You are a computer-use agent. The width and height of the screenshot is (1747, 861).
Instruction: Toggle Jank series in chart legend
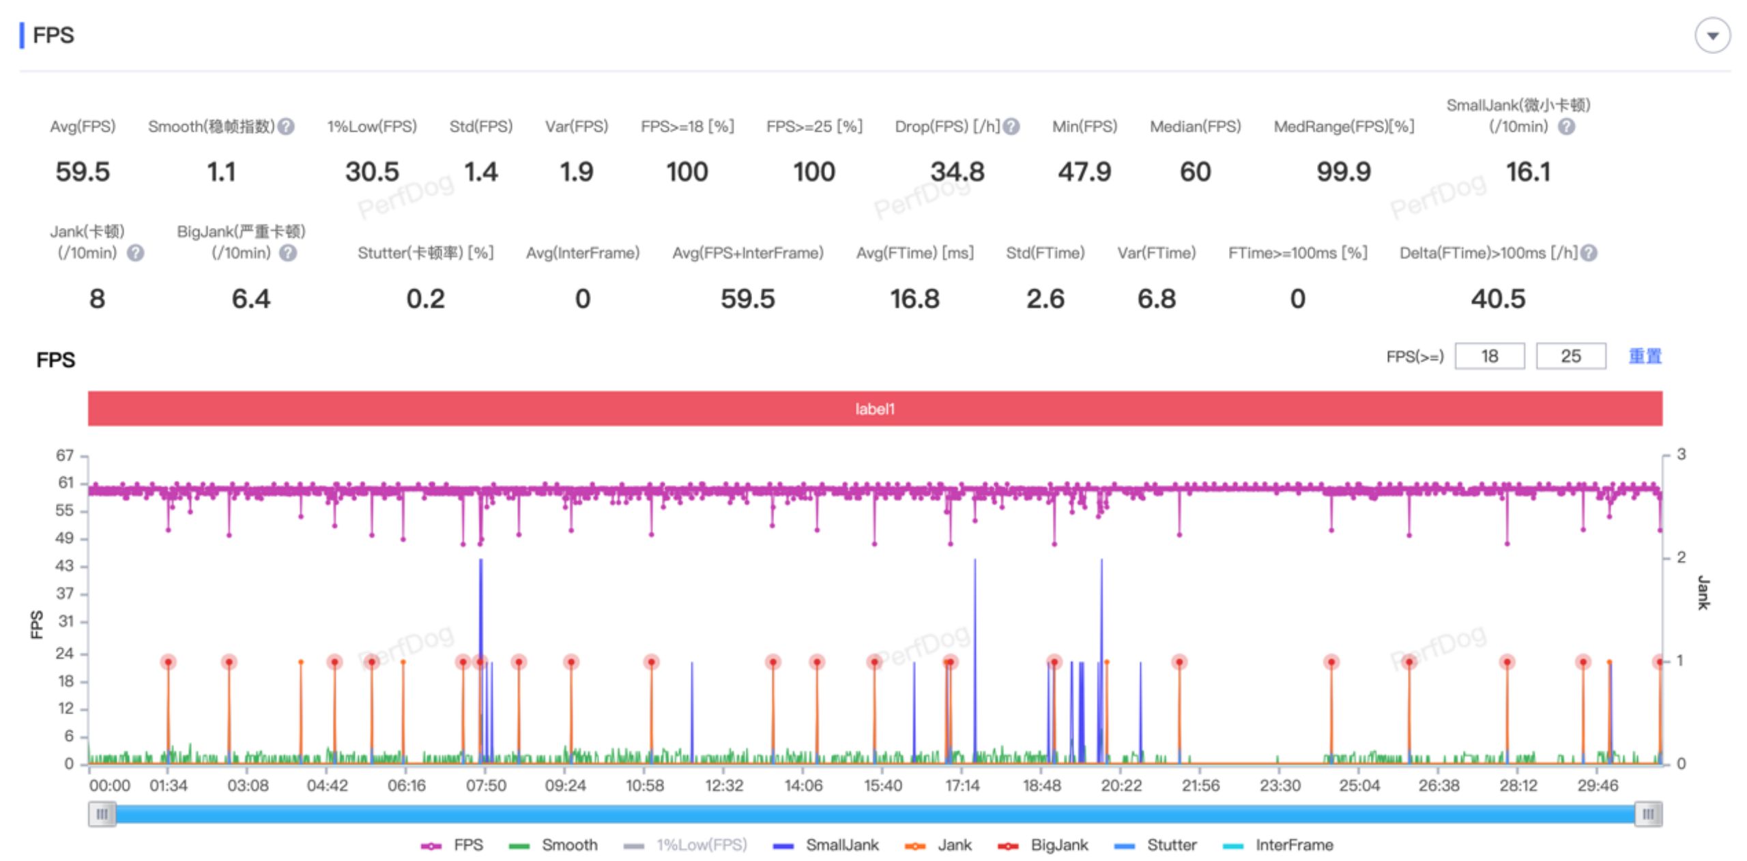coord(938,845)
